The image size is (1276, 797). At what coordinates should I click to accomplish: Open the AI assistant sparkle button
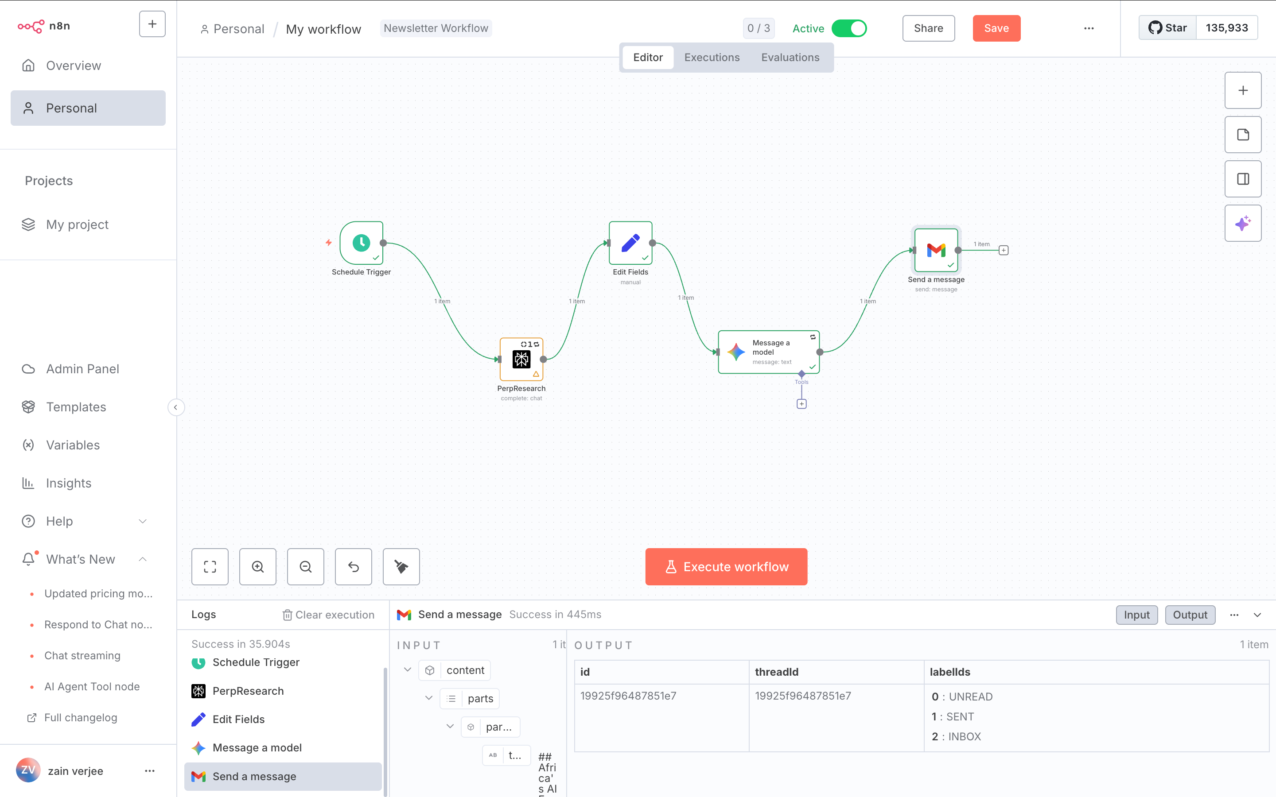[x=1243, y=224]
